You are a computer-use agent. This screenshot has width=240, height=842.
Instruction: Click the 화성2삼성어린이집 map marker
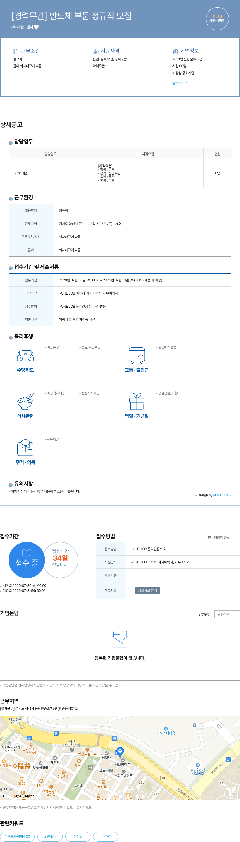point(198,765)
